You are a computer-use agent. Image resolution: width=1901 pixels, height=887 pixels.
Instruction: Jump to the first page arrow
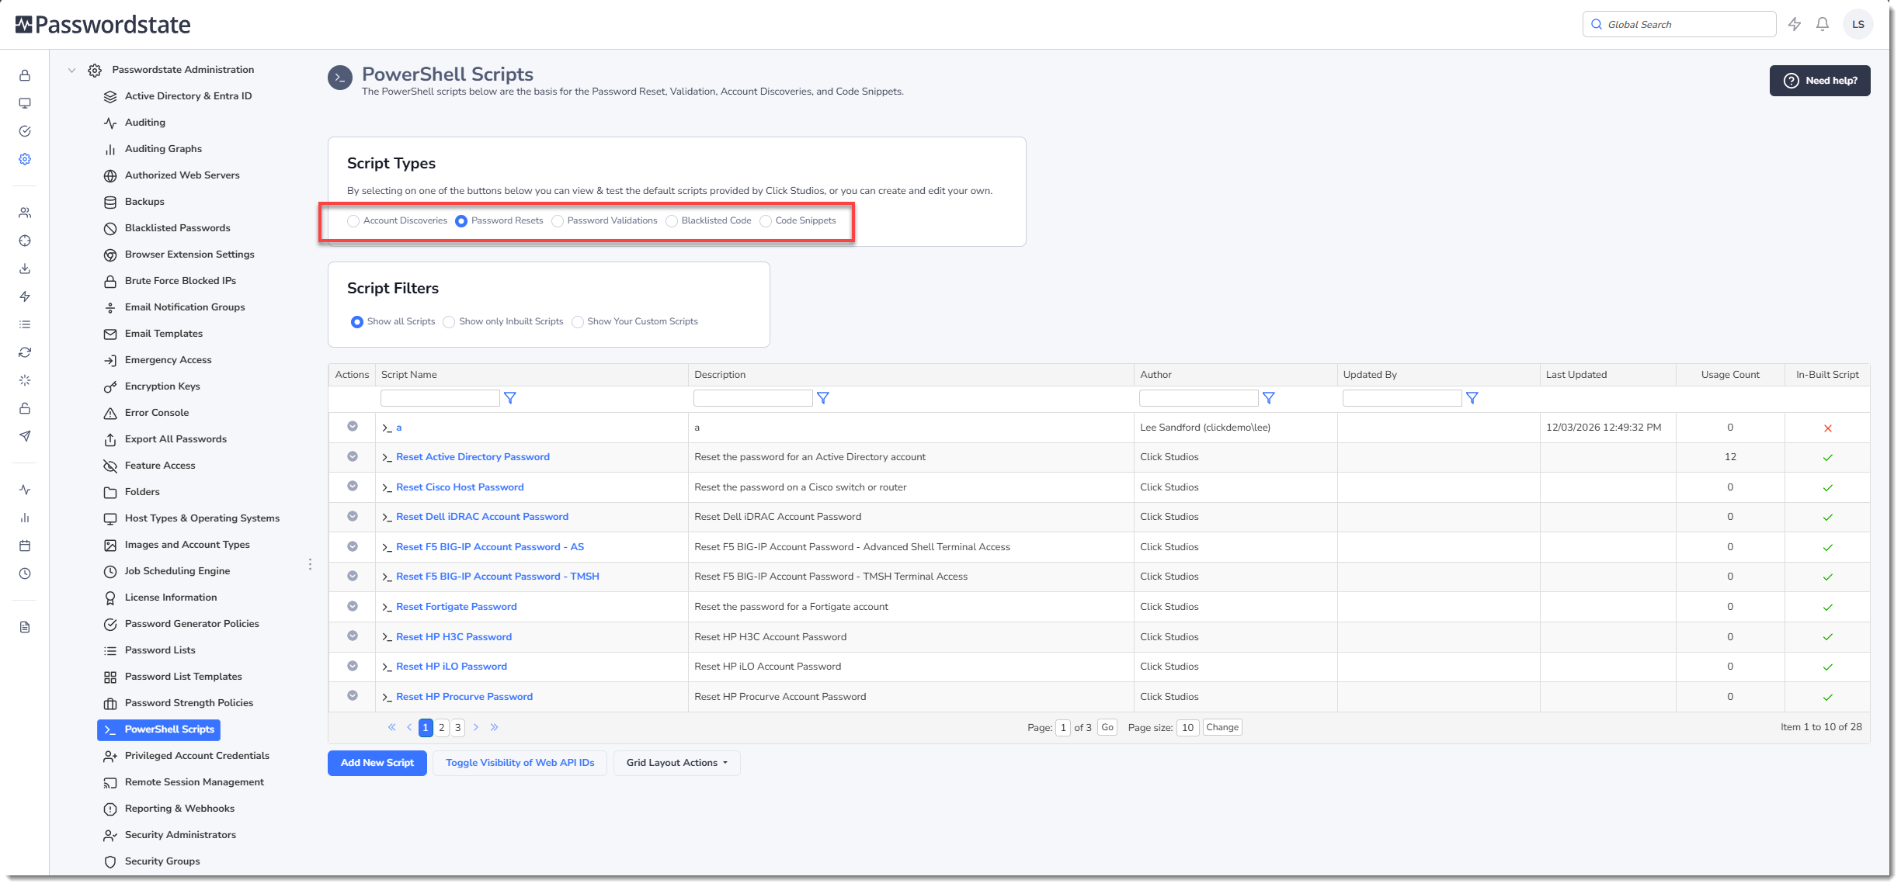coord(392,727)
